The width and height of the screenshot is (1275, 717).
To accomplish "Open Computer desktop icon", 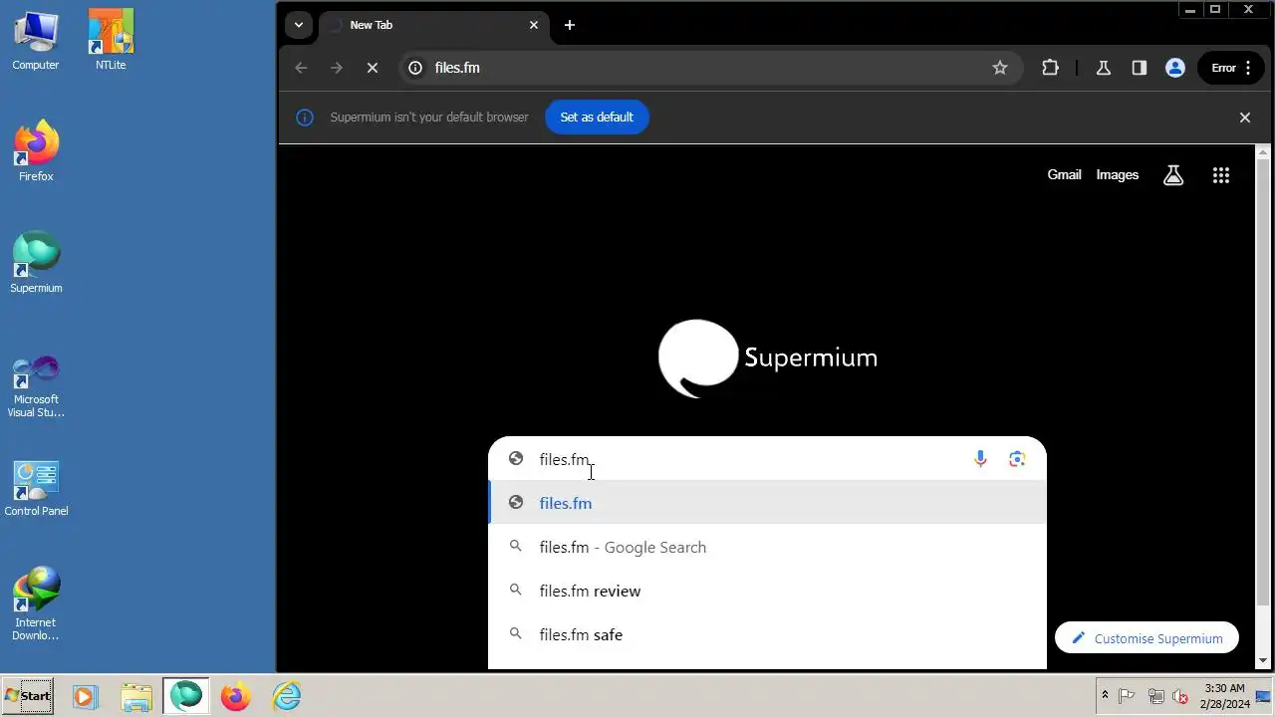I will 36,41.
